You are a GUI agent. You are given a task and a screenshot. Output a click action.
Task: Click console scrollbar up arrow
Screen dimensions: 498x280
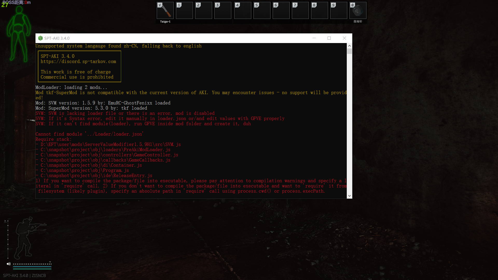tap(349, 46)
